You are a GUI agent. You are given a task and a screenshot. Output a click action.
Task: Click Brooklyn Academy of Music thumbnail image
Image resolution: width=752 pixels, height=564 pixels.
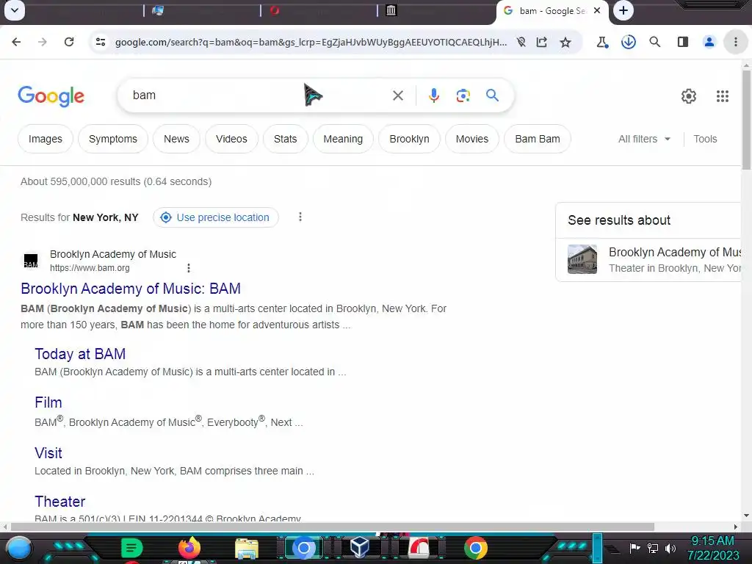pyautogui.click(x=582, y=259)
